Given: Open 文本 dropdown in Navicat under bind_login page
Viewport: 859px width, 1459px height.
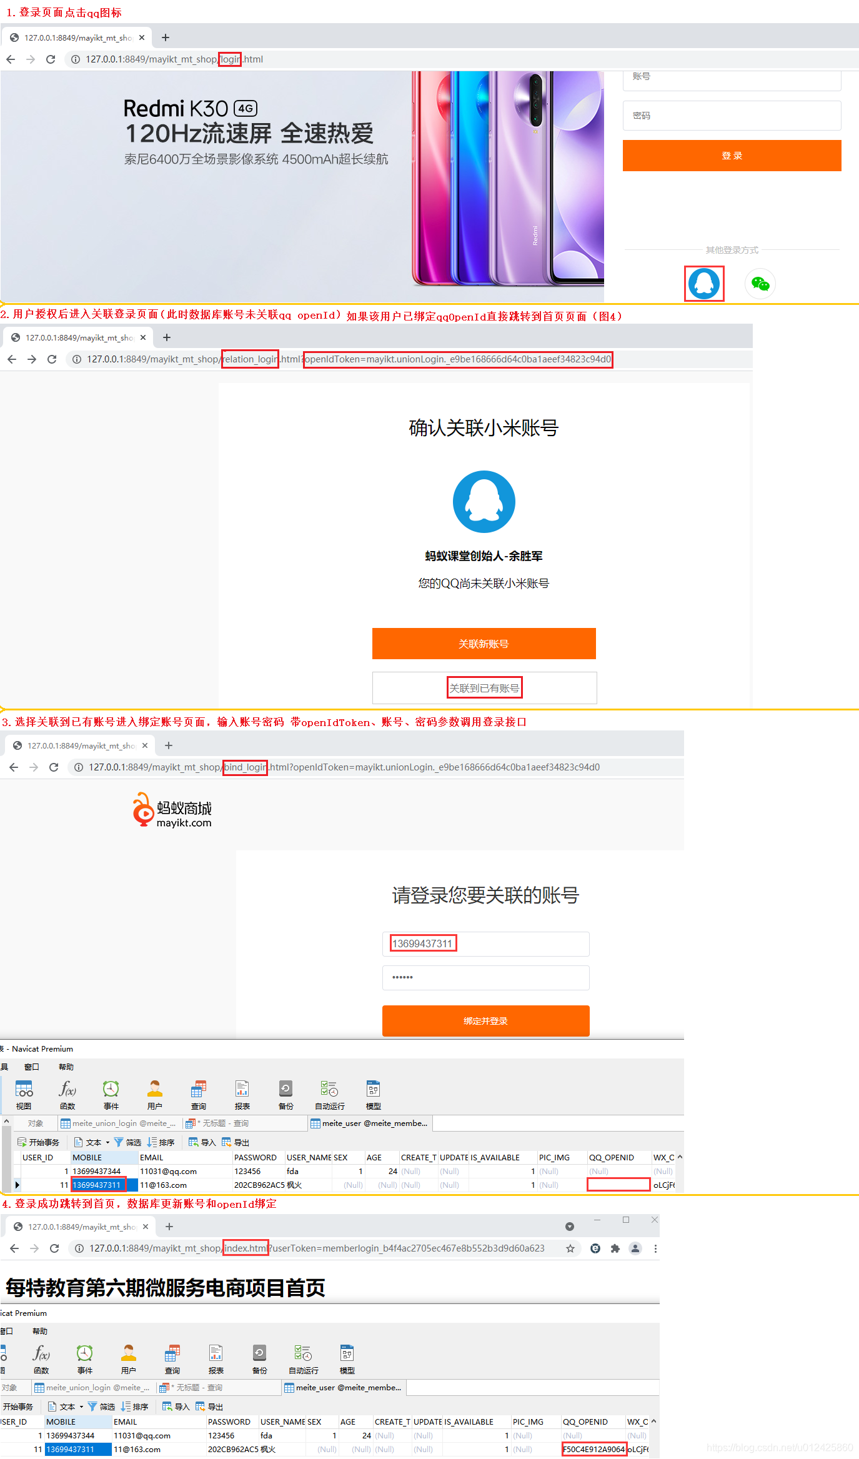Looking at the screenshot, I should 92,1142.
